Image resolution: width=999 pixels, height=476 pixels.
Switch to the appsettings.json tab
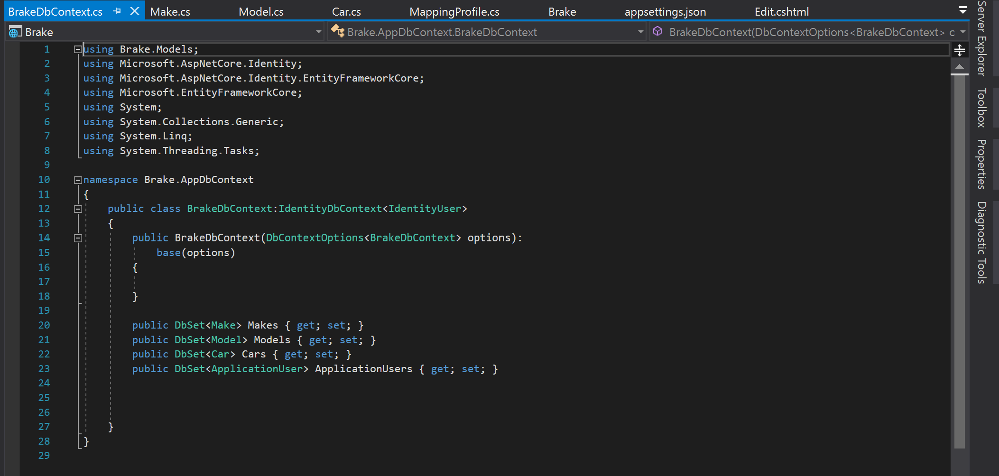(665, 12)
